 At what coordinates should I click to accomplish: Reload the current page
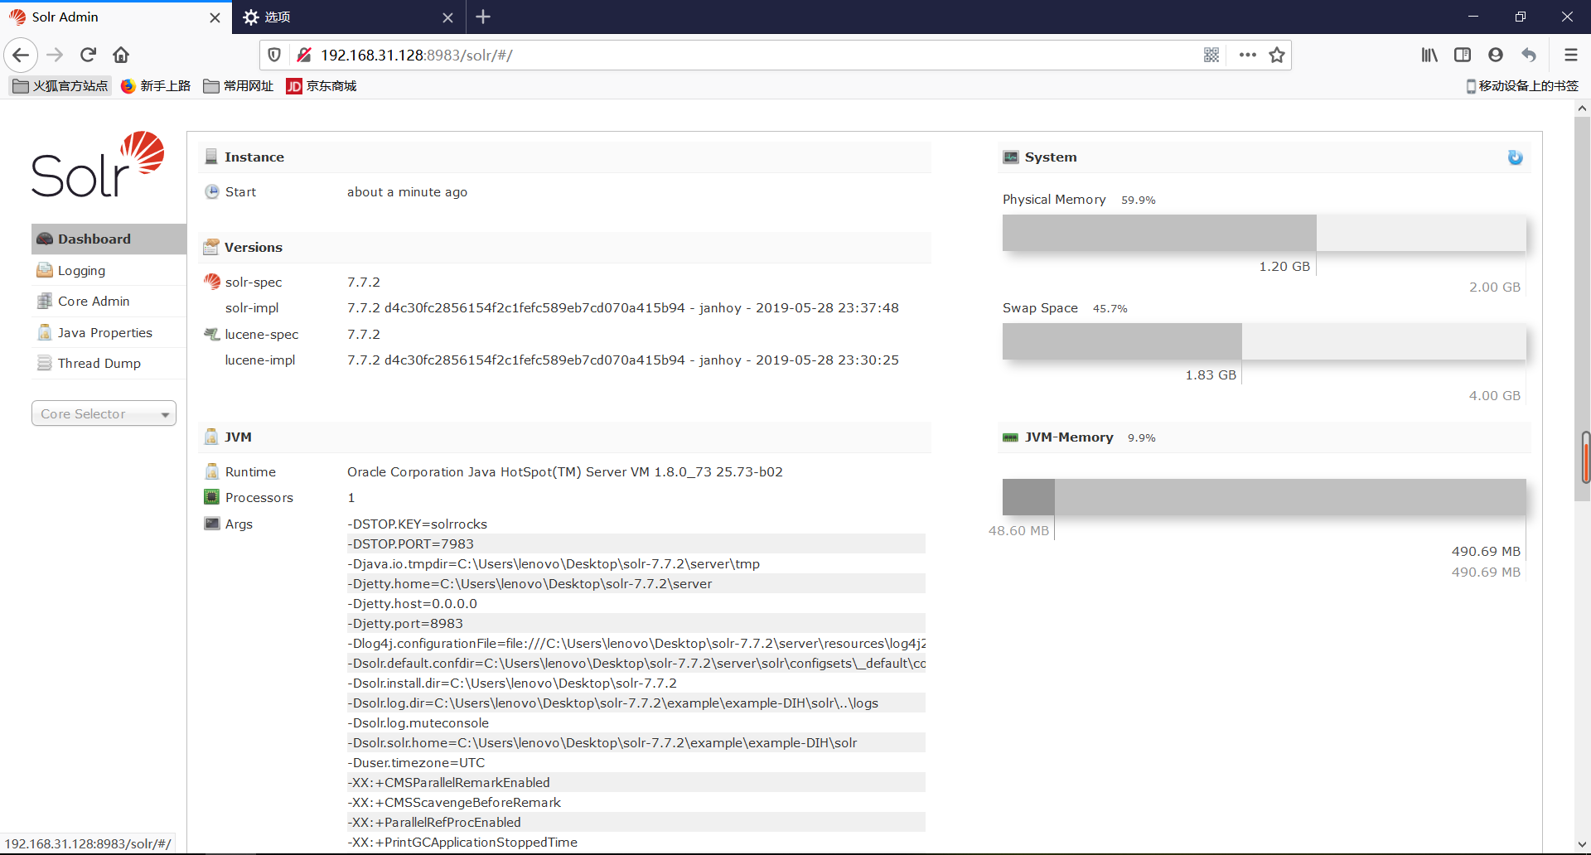coord(88,55)
